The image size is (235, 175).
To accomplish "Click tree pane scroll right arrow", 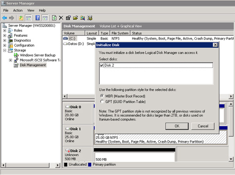I will (x=58, y=165).
